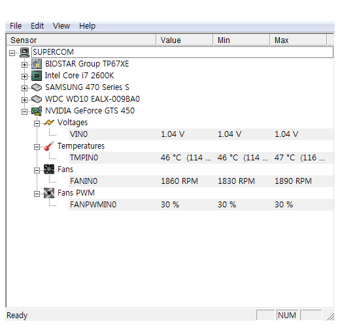Collapse the Voltages group
This screenshot has height=326, width=340.
click(37, 123)
